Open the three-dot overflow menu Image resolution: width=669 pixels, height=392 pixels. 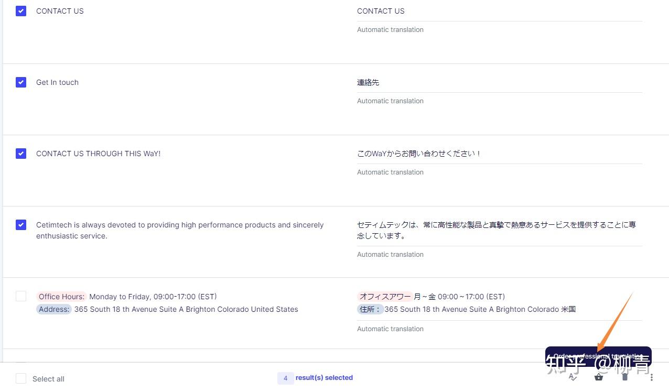coord(651,377)
